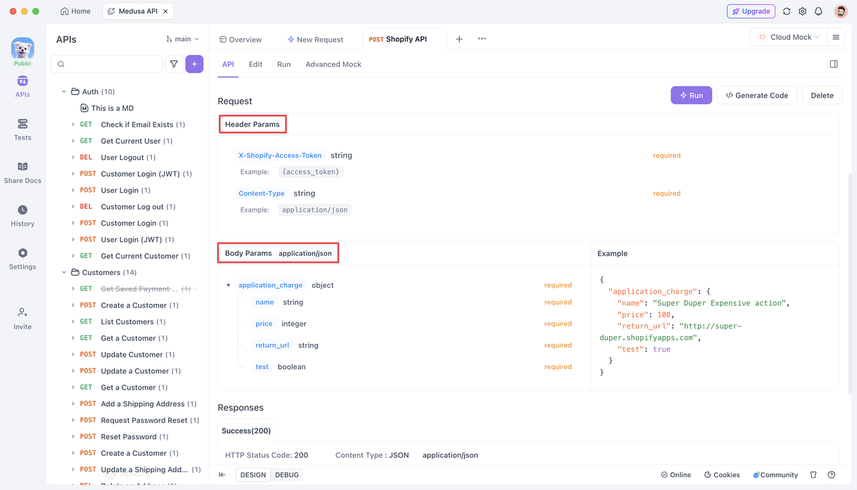Open Share Docs in the sidebar
The height and width of the screenshot is (490, 857).
pos(22,173)
